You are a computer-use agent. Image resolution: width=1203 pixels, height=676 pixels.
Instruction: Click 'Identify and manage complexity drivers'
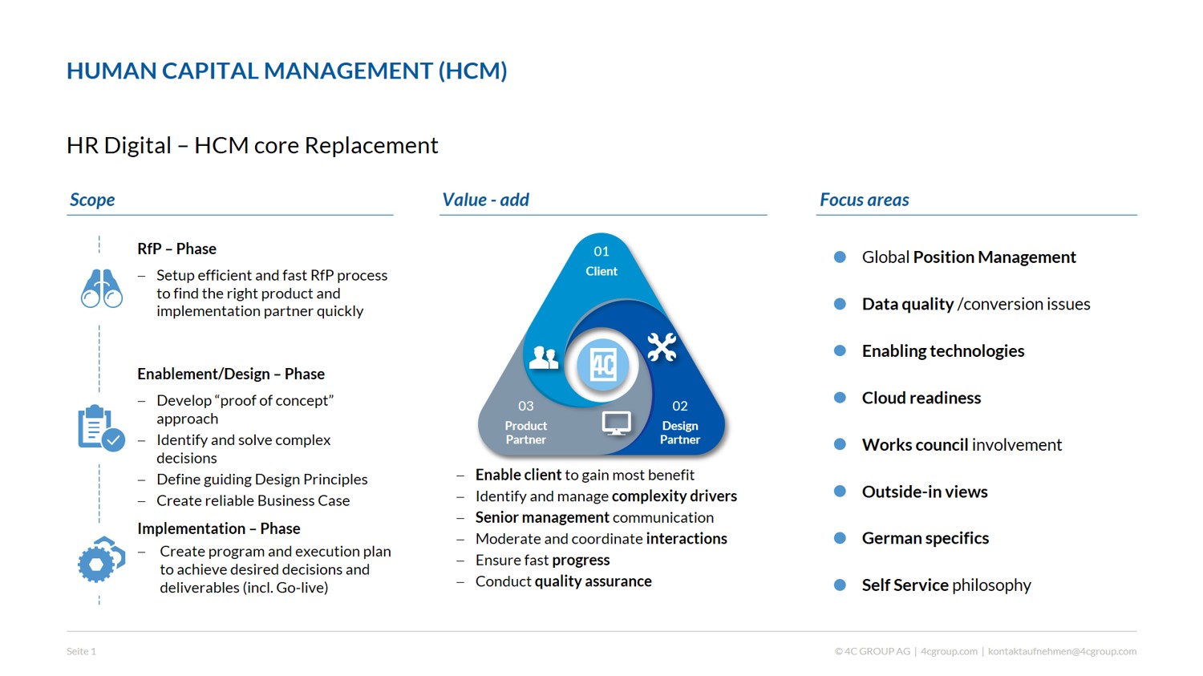point(606,496)
